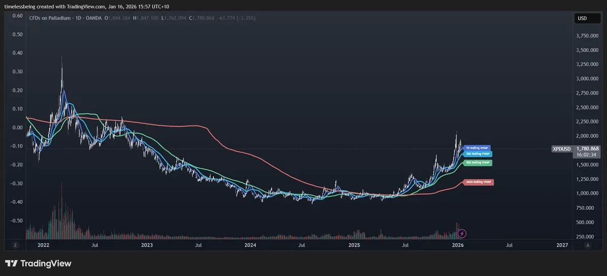Click the 2,250.000 price axis label
Viewport: 607px width, 276px height.
[588, 122]
